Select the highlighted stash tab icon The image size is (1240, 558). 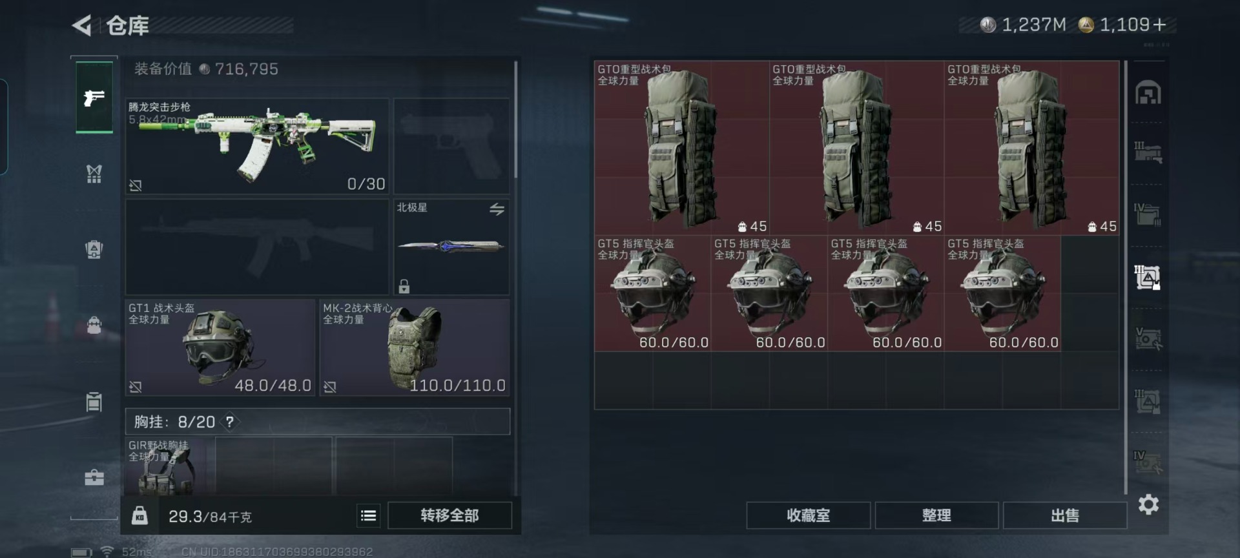1148,278
